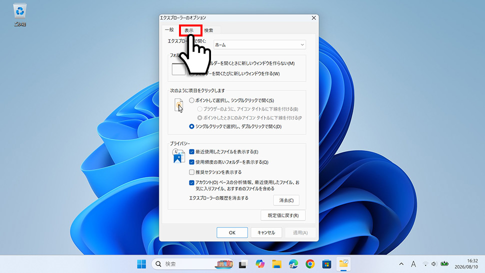
Task: Click the 適用(A) button
Action: pyautogui.click(x=300, y=232)
